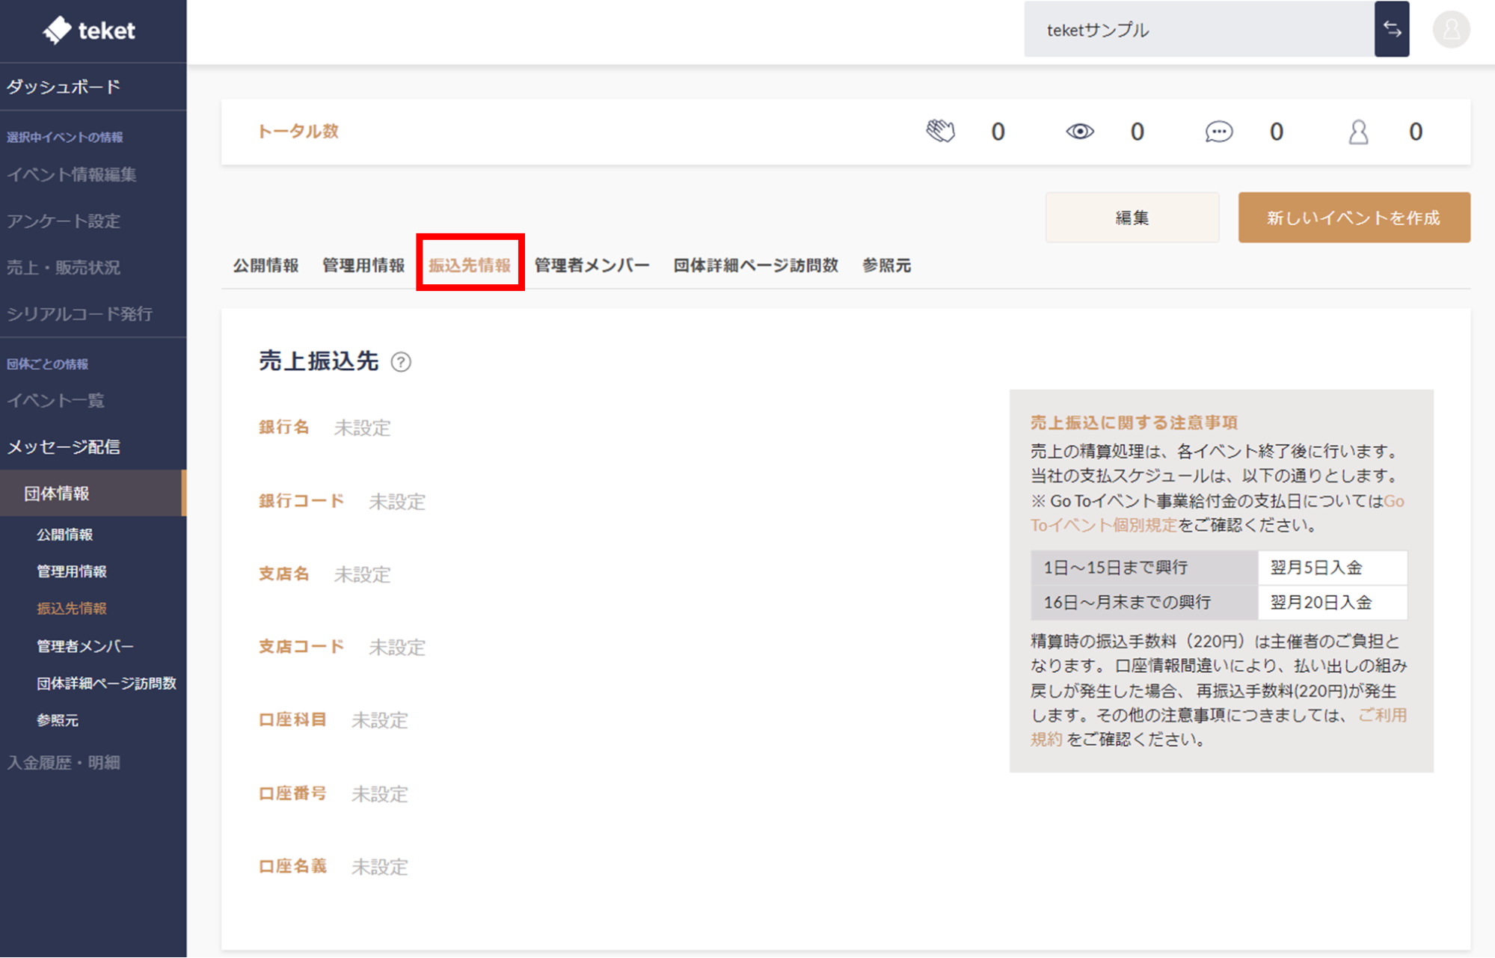
Task: Click the 編集 button
Action: [x=1132, y=218]
